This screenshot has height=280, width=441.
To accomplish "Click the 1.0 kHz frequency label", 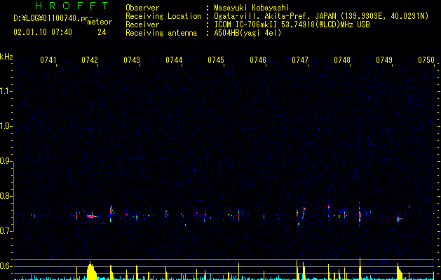I will [6, 126].
